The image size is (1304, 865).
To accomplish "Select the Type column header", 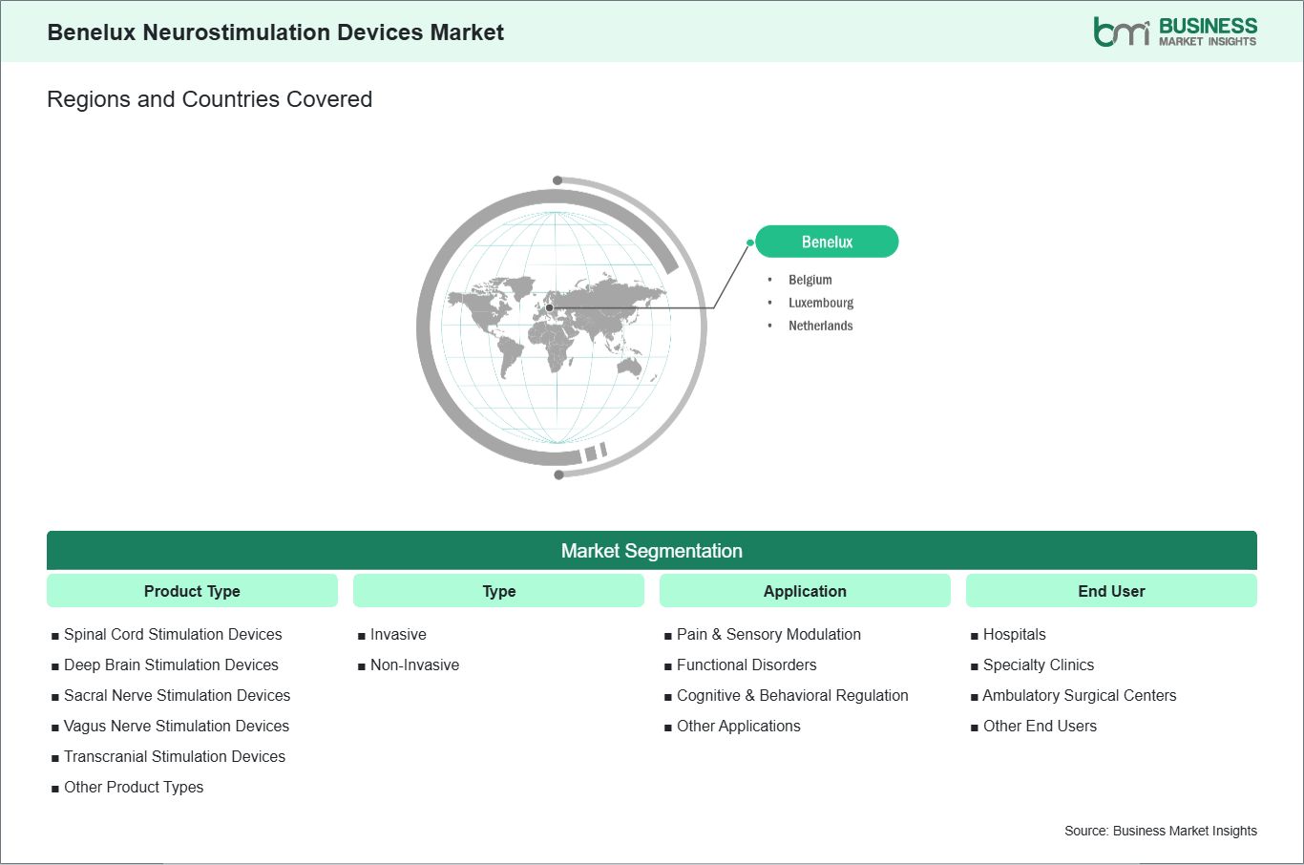I will pos(498,591).
